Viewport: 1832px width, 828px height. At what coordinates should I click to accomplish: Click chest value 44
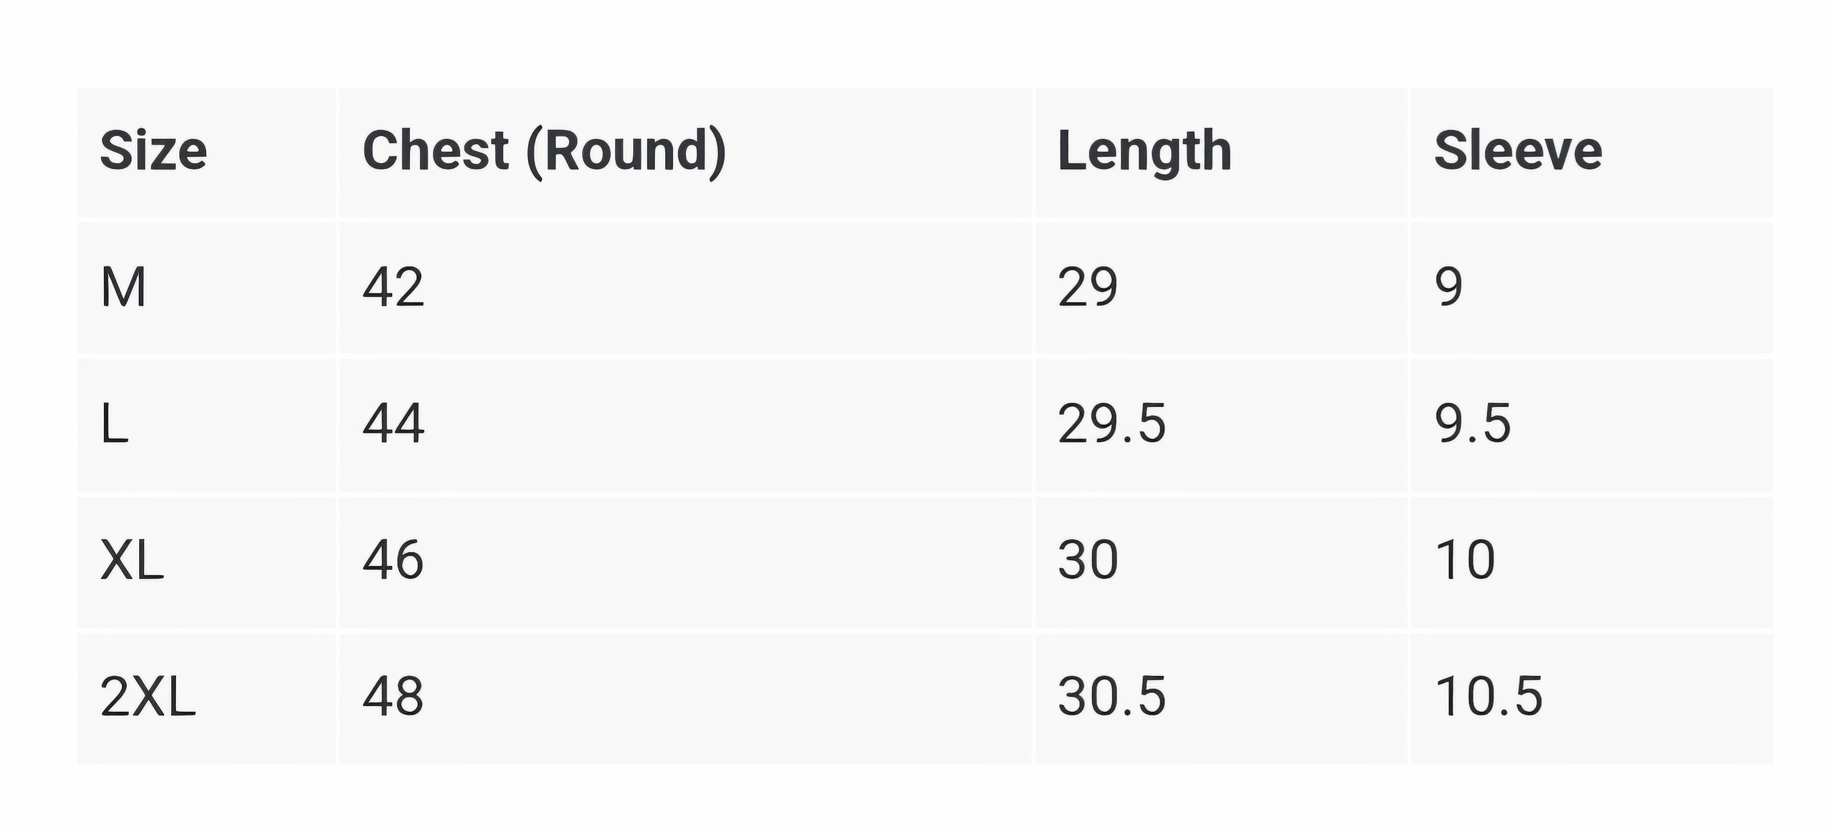(x=393, y=424)
